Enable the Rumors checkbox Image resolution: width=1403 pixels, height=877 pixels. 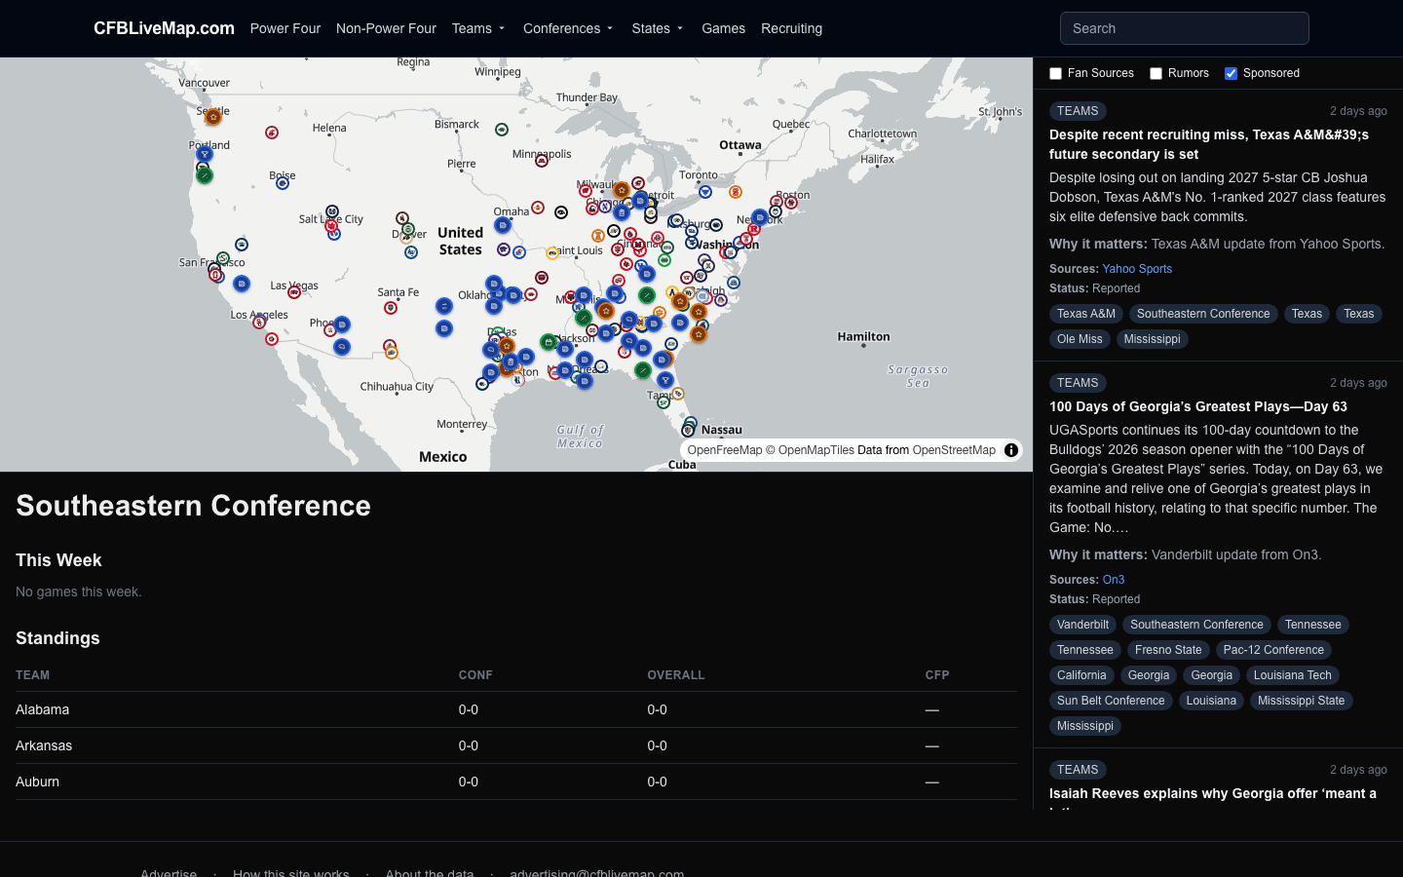(1156, 73)
